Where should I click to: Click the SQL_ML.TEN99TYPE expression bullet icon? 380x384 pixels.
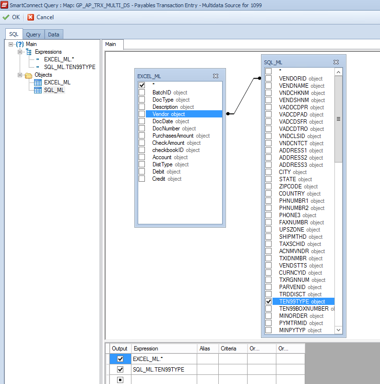click(37, 67)
